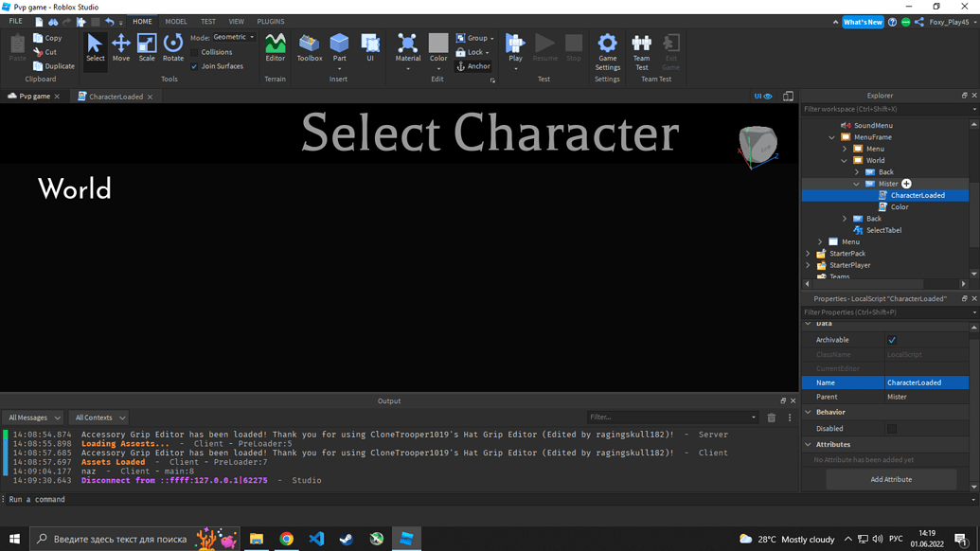Expand the StarterPlayer node

pos(808,265)
